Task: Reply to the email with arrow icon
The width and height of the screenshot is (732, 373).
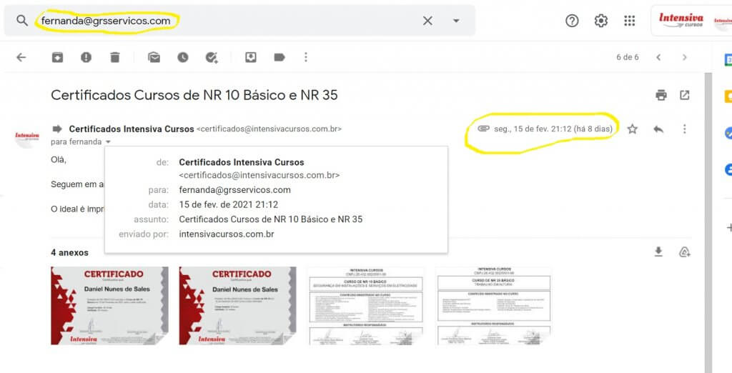Action: tap(658, 129)
